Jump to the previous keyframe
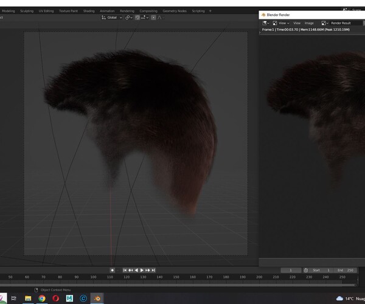The width and height of the screenshot is (365, 304). click(131, 270)
